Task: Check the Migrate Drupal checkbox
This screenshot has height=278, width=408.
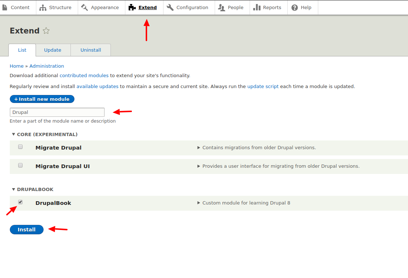Action: pyautogui.click(x=20, y=147)
